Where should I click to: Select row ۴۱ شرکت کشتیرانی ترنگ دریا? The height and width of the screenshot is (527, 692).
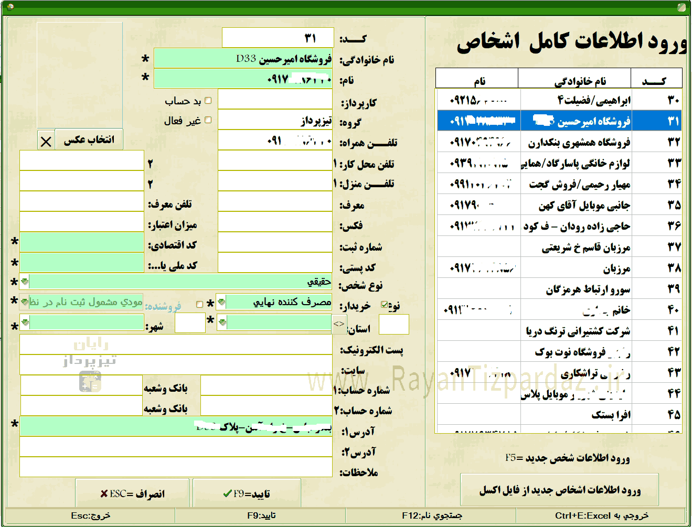pyautogui.click(x=559, y=331)
